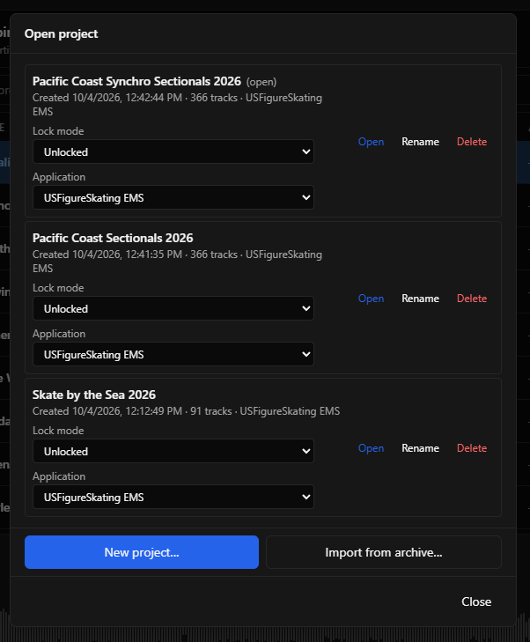Close the Open project dialog

click(476, 601)
